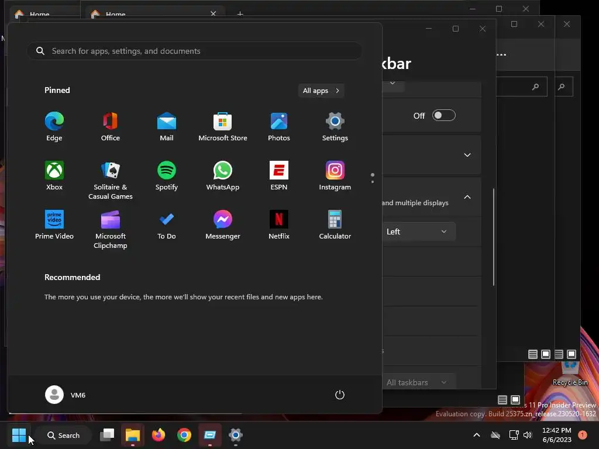The image size is (599, 449).
Task: Open Microsoft Clipchamp
Action: point(111,229)
